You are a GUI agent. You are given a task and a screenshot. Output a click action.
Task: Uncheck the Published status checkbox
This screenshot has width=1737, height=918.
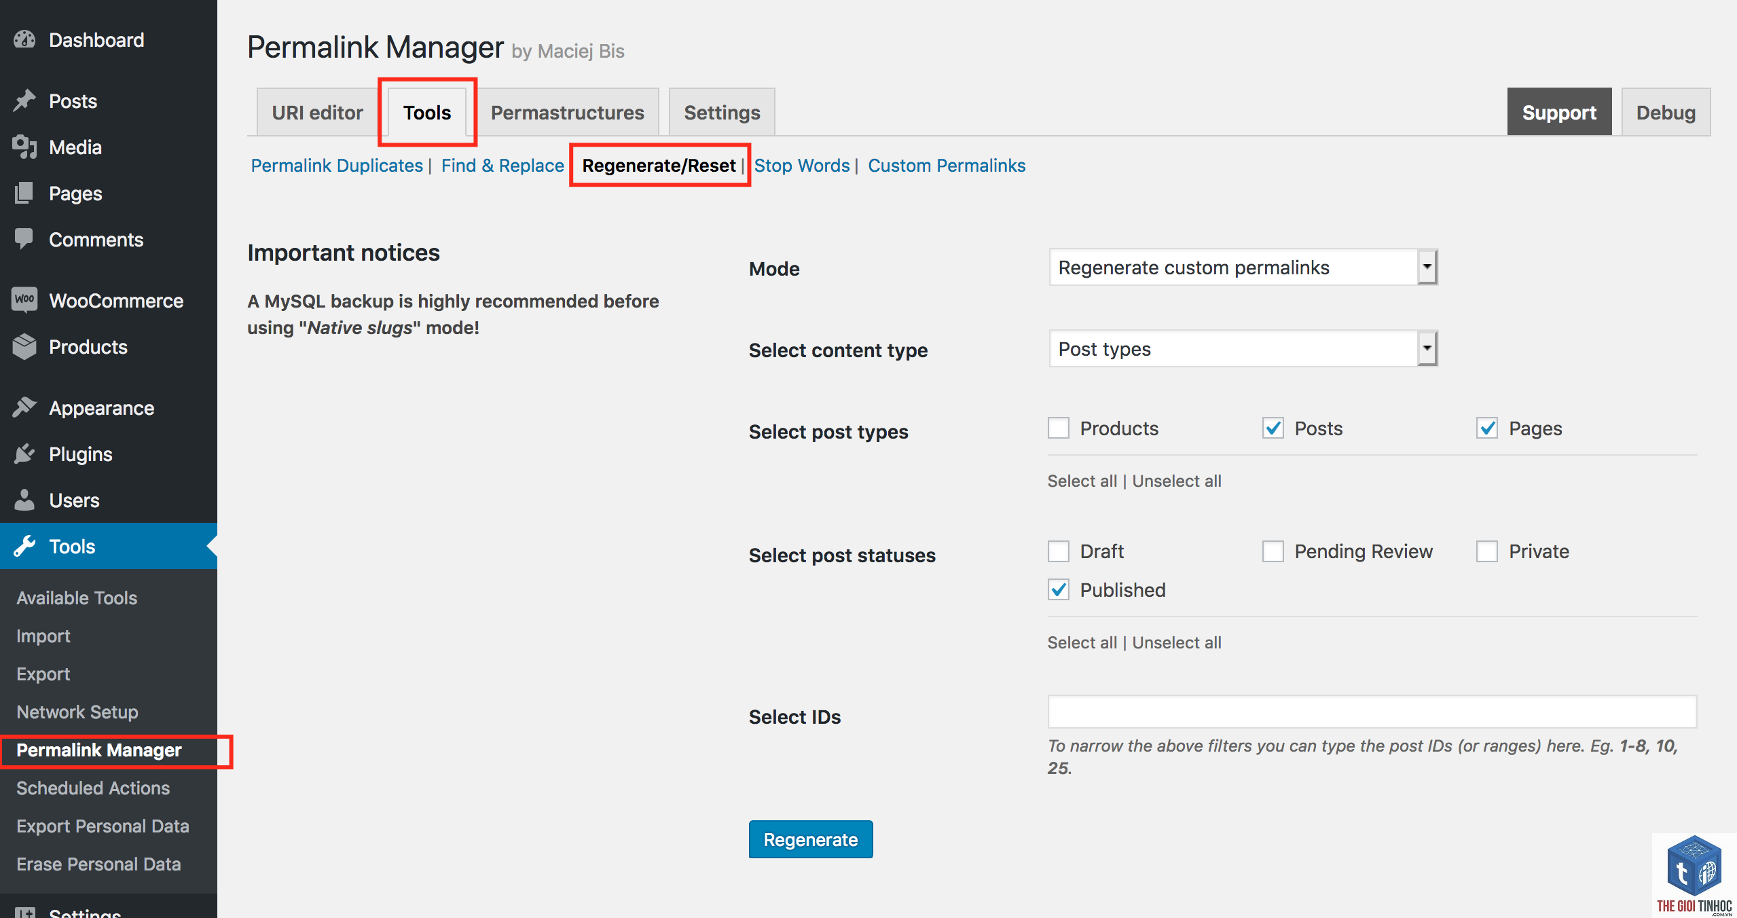click(x=1059, y=590)
